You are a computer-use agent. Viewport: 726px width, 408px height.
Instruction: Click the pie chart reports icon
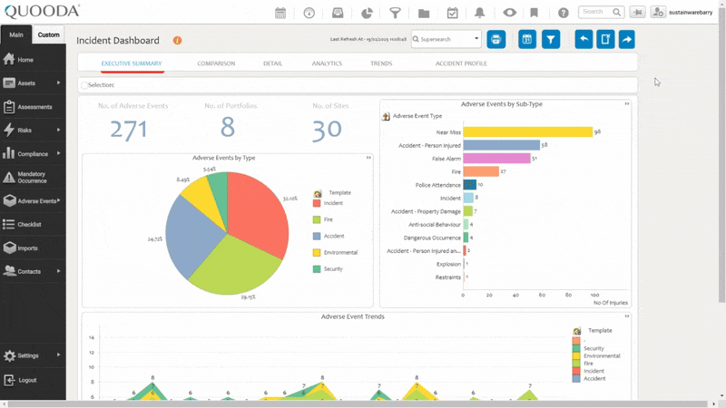pos(367,13)
